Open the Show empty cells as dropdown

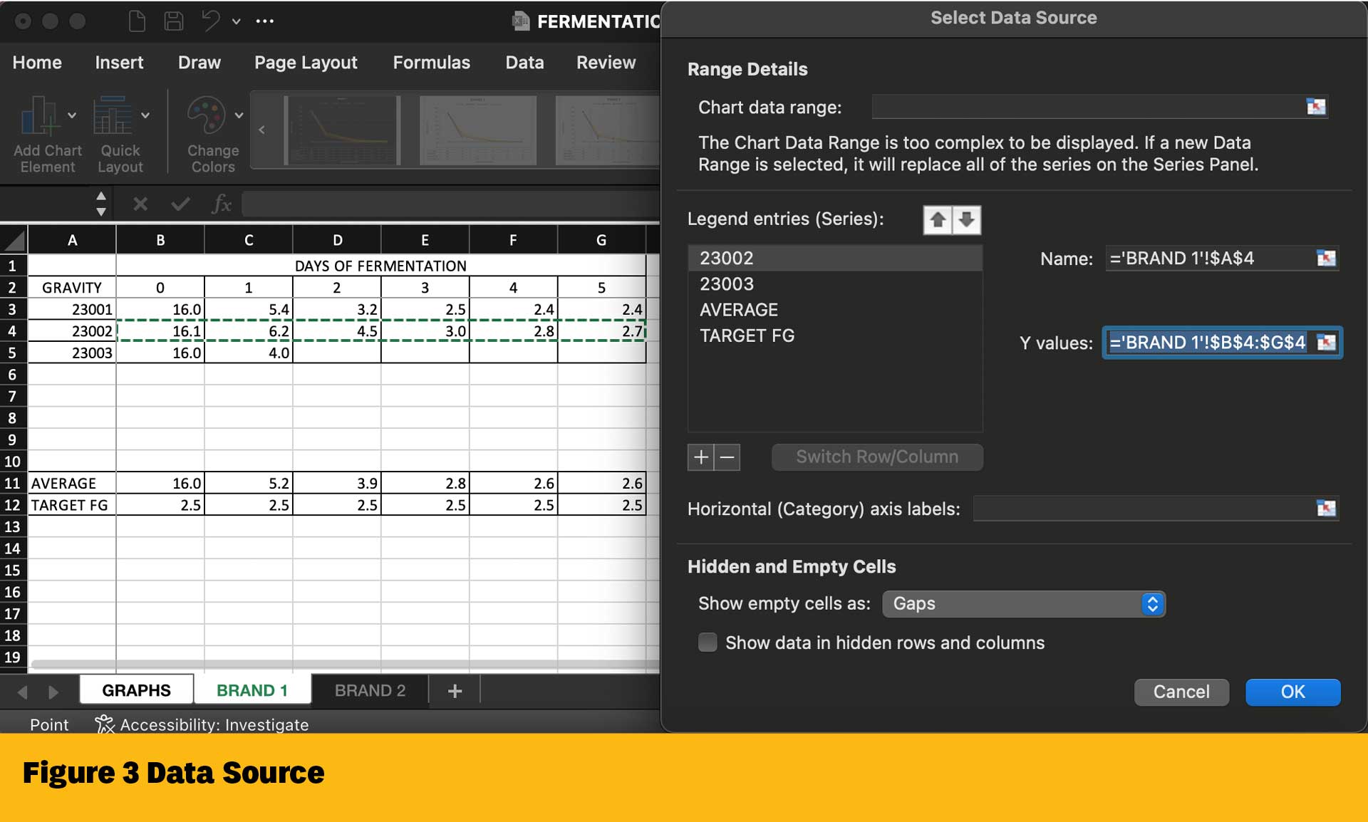point(1023,604)
